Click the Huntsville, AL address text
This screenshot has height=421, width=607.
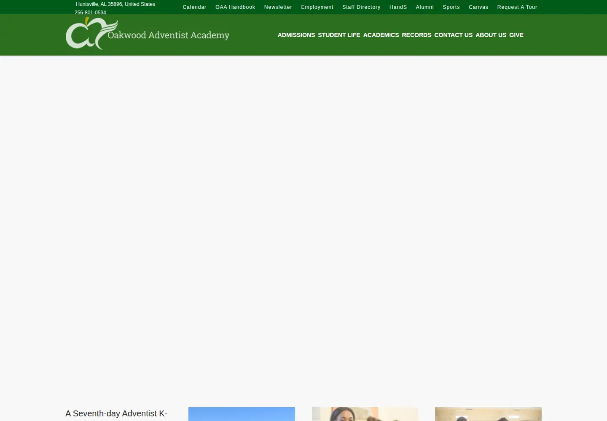click(x=115, y=4)
